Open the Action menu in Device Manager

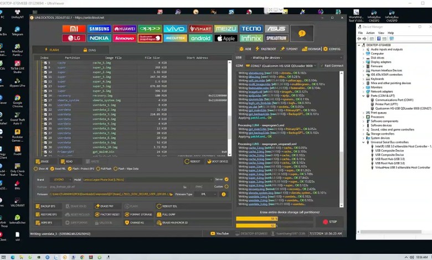[x=370, y=33]
